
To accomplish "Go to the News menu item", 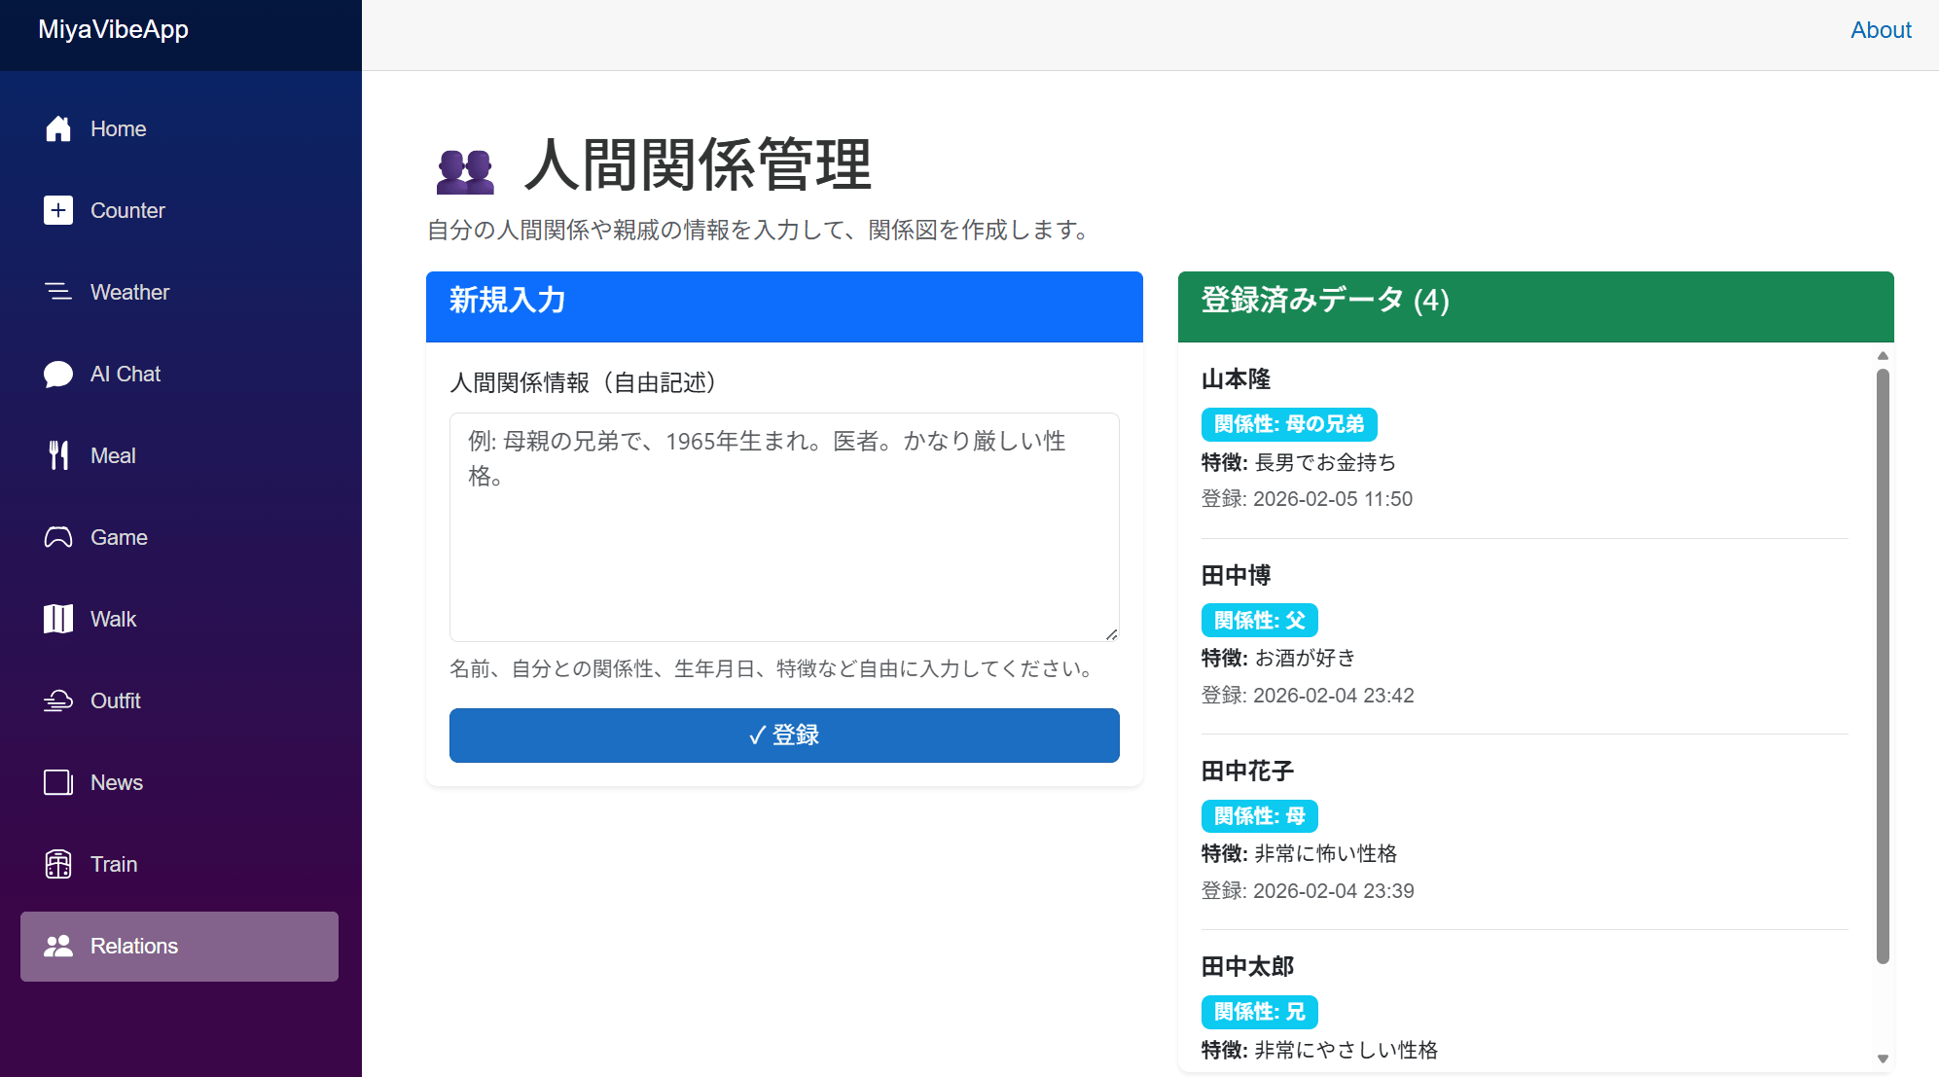I will point(116,782).
